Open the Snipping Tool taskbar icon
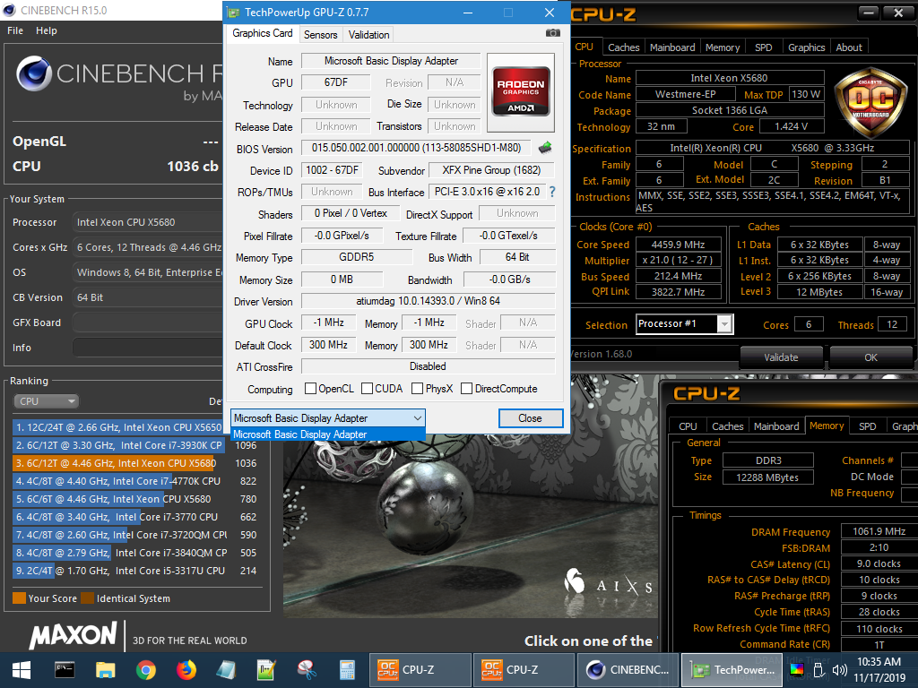Image resolution: width=918 pixels, height=688 pixels. [307, 670]
